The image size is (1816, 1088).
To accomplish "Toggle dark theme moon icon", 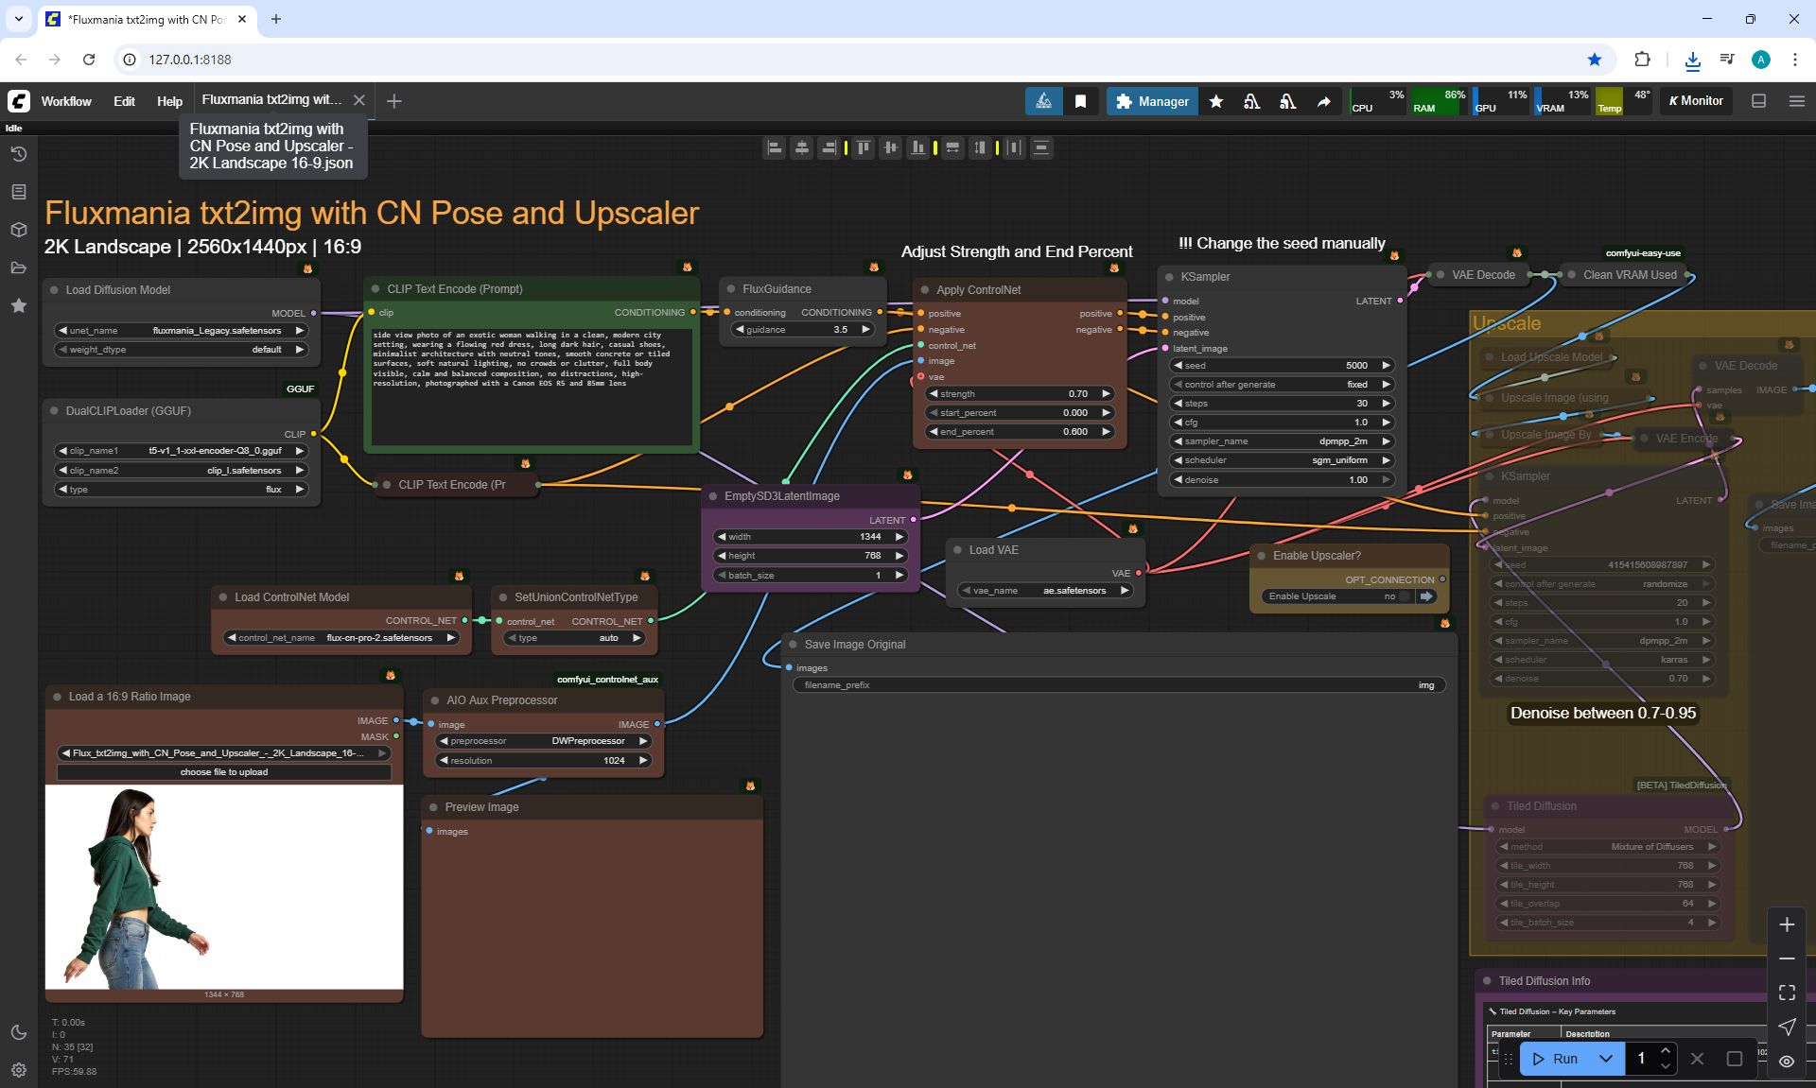I will [x=18, y=1032].
